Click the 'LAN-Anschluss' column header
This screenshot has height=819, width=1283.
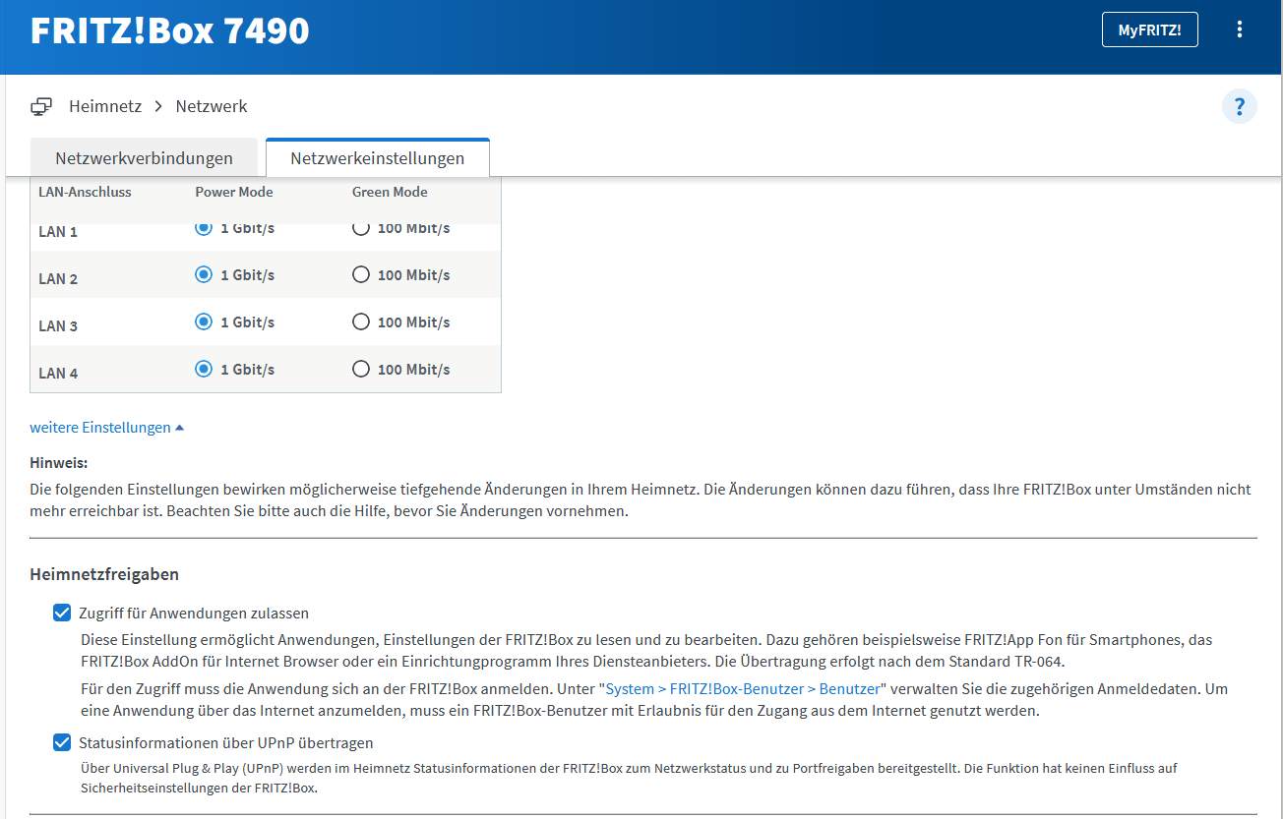[x=85, y=192]
